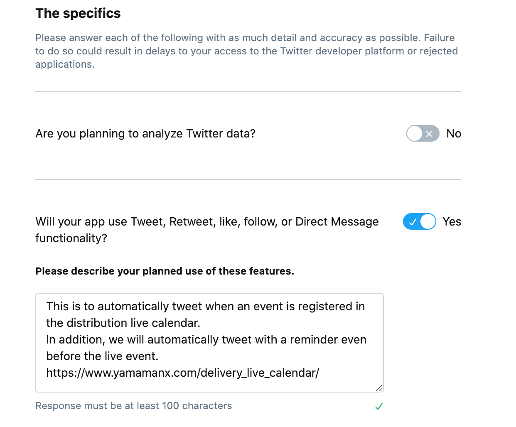Viewport: 516px width, 427px height.
Task: Click the X icon inside the off switch
Action: point(430,134)
